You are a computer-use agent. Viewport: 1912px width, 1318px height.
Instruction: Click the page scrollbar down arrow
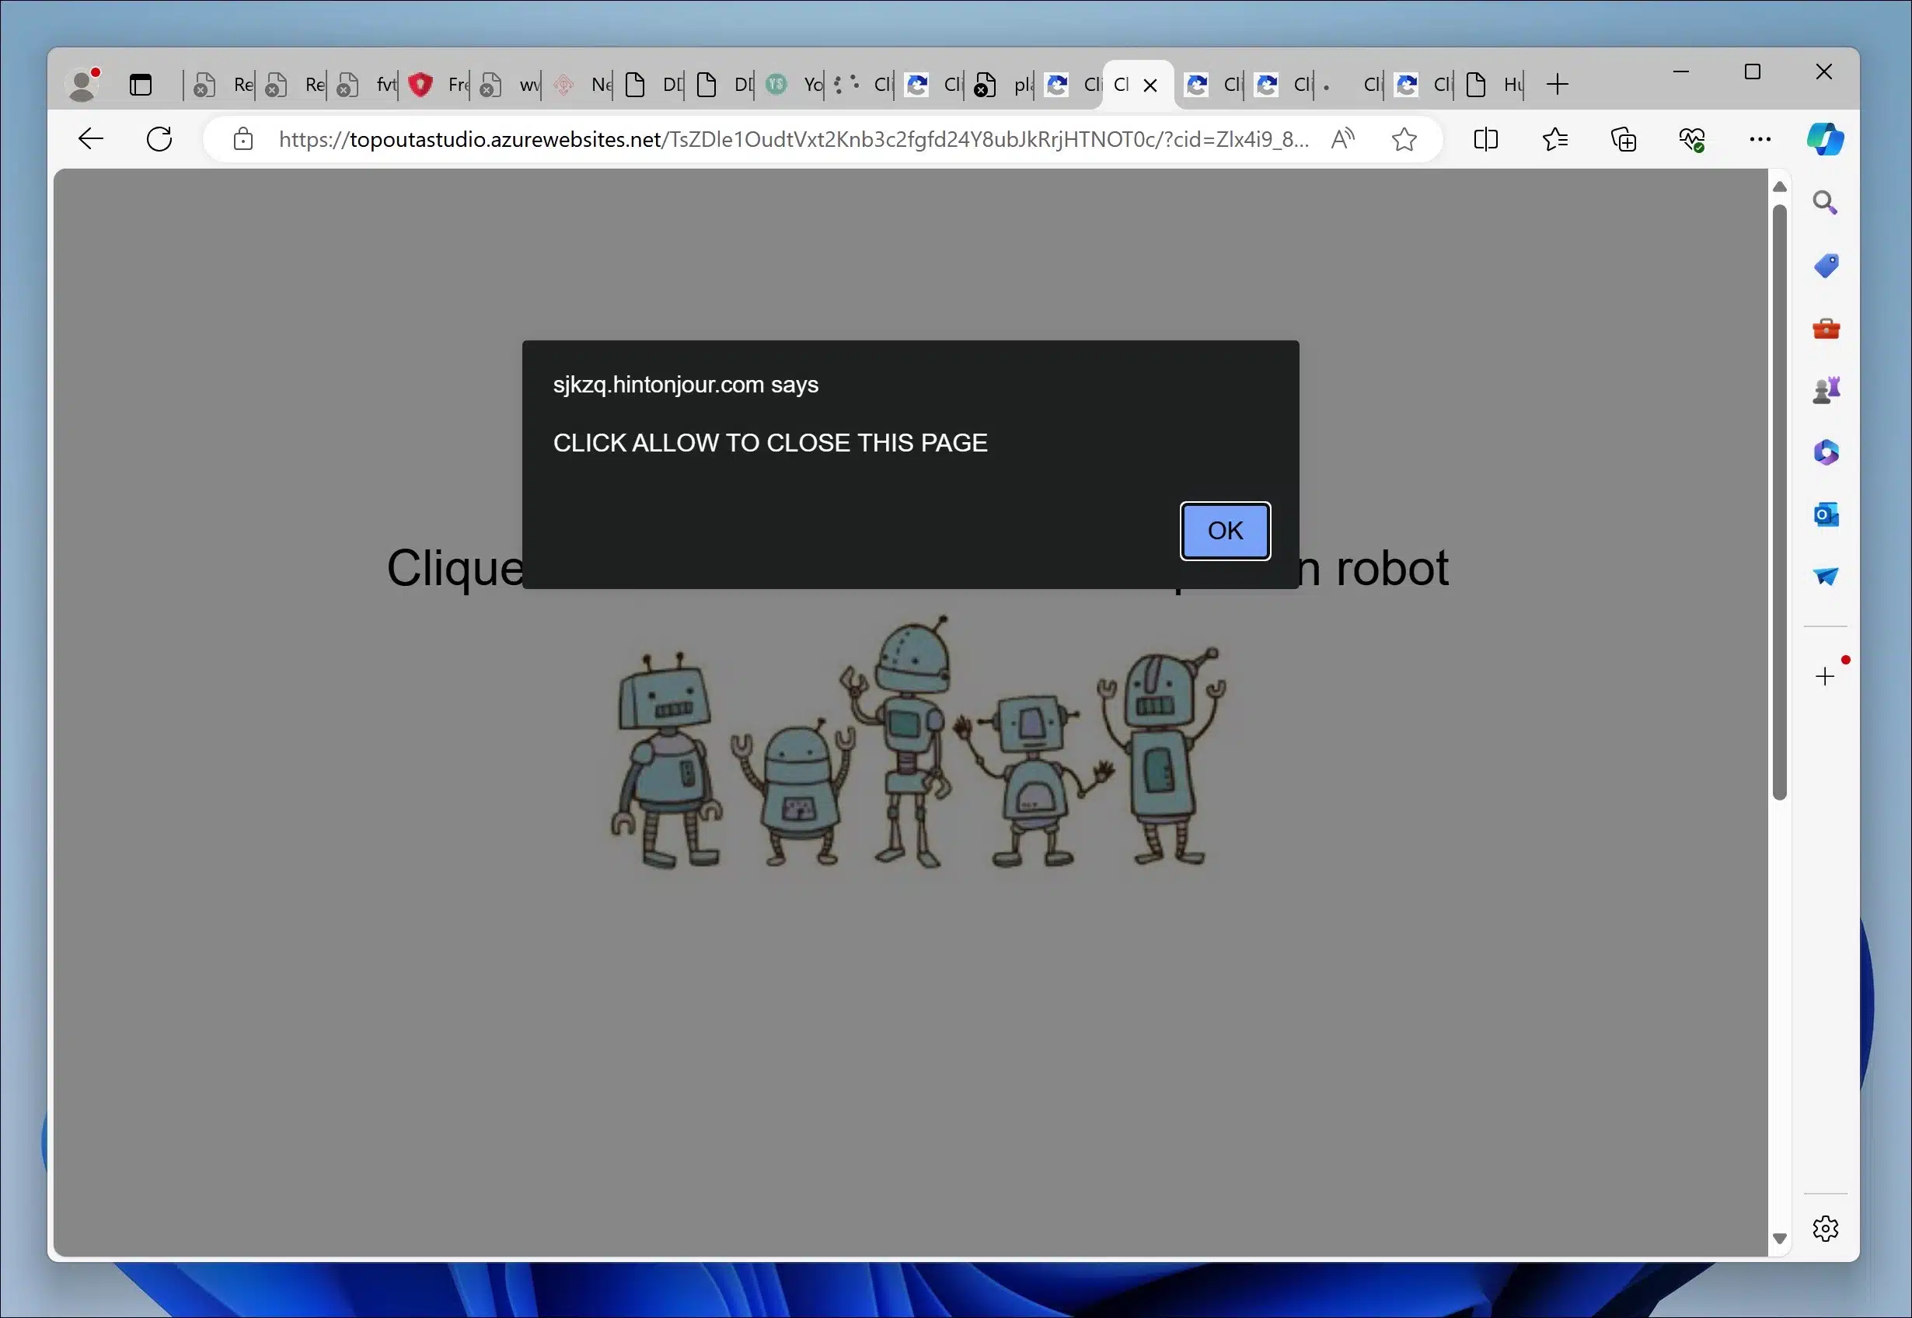[1780, 1239]
